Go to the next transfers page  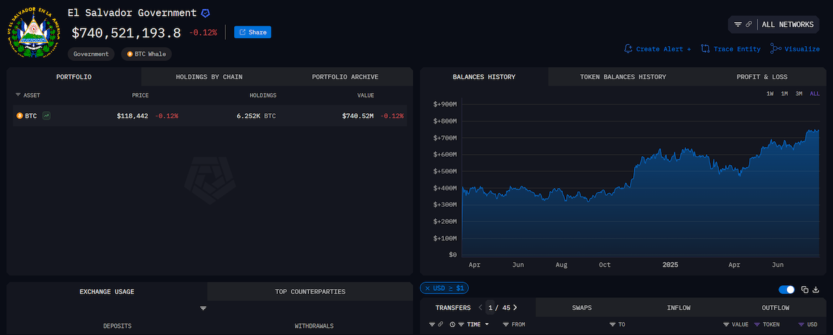515,308
